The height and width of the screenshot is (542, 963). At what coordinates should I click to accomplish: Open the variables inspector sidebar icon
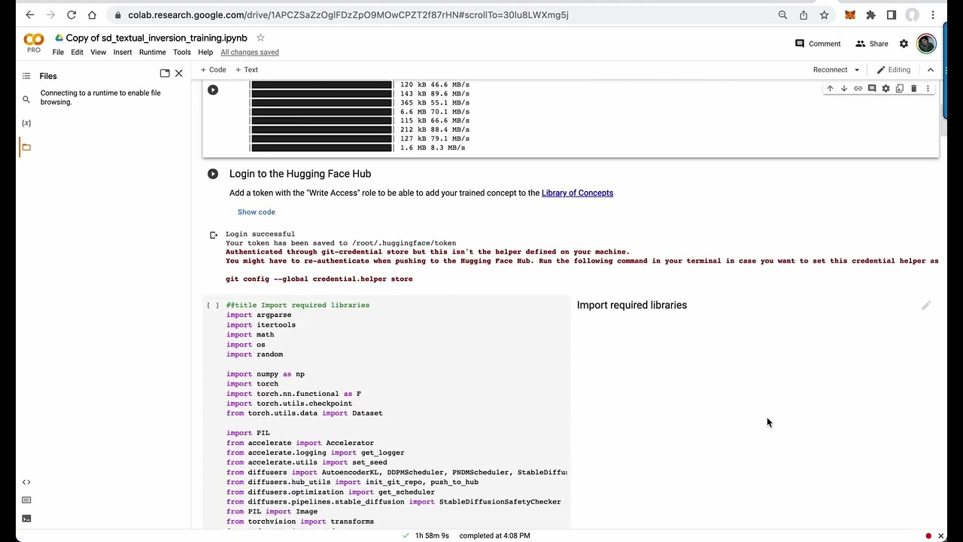tap(26, 123)
